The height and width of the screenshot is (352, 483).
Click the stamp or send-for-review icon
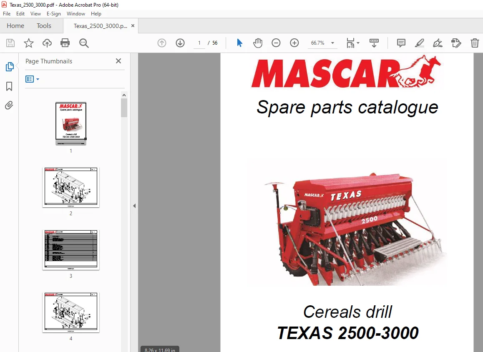pyautogui.click(x=456, y=43)
